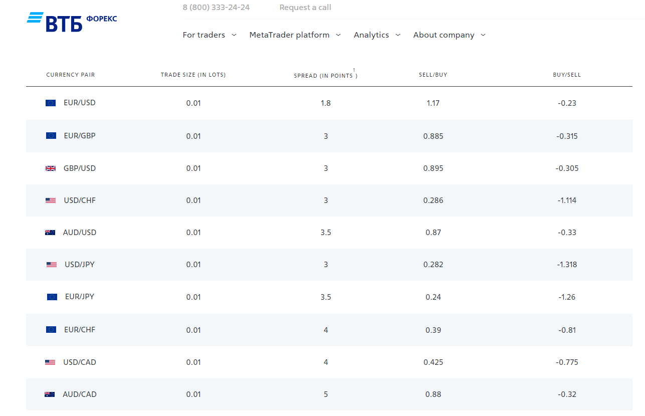Click the Australian flag beside AUD/CAD
Image resolution: width=645 pixels, height=416 pixels.
click(50, 394)
